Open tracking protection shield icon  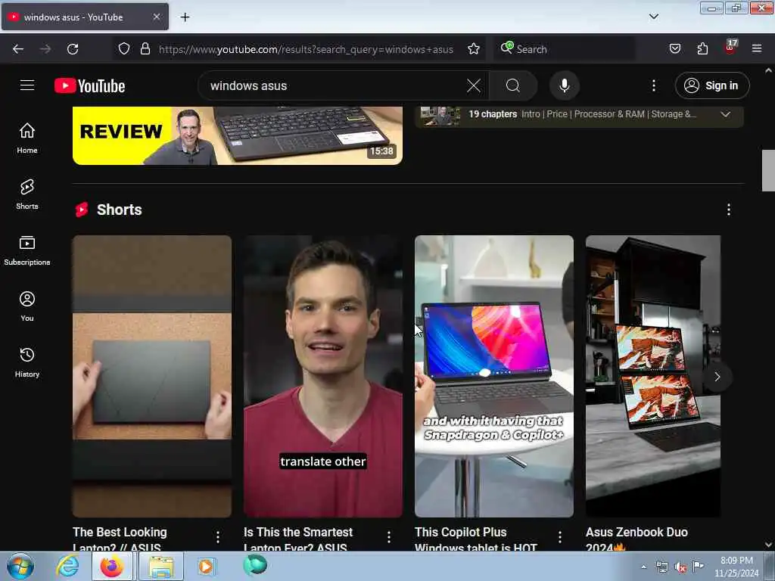[124, 49]
